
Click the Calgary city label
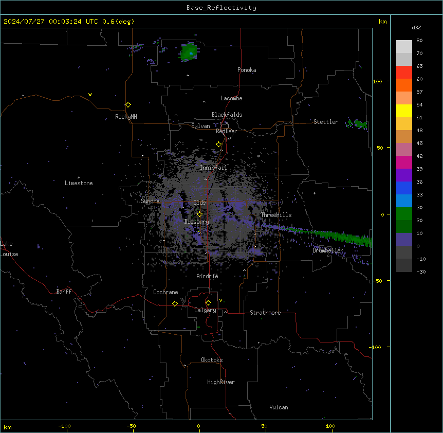[x=205, y=310]
